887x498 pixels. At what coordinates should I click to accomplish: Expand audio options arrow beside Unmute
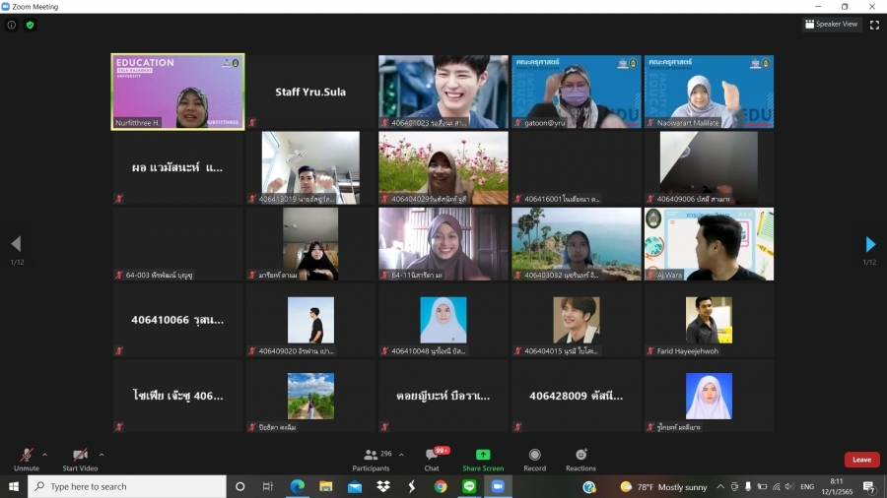point(44,455)
